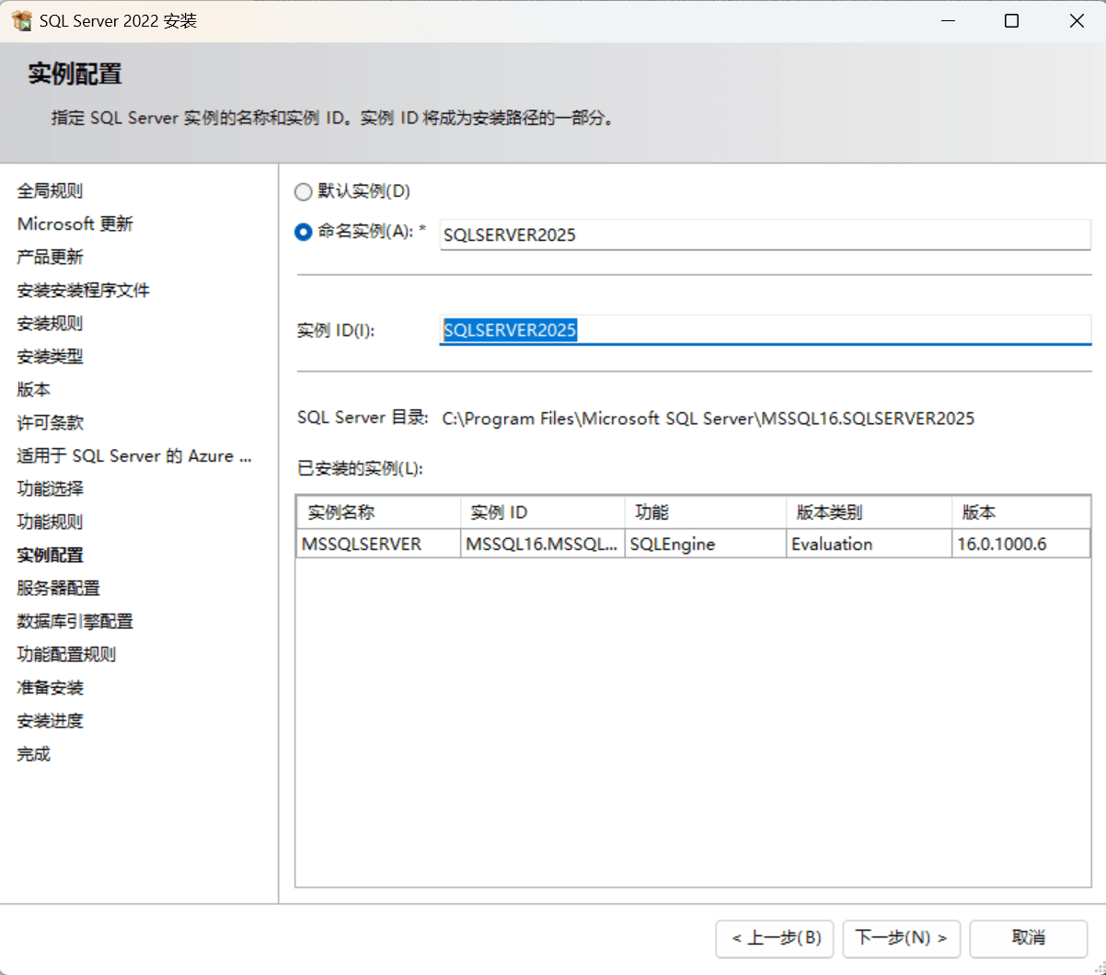Select 安装安装程序文件 in the sidebar
The height and width of the screenshot is (975, 1106).
coord(83,290)
